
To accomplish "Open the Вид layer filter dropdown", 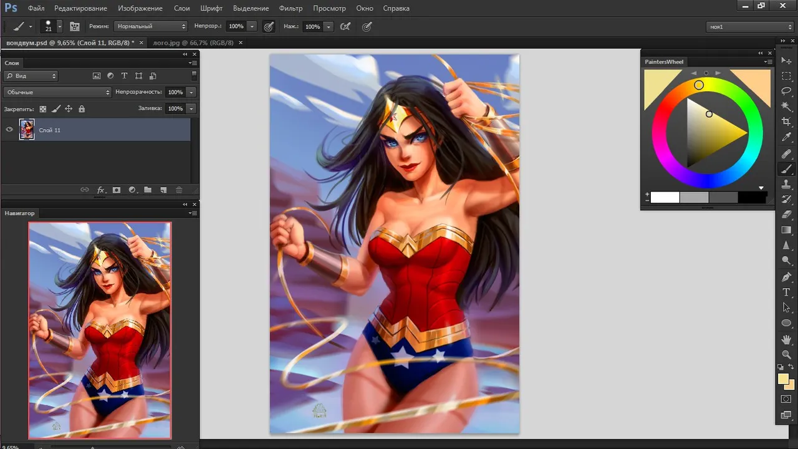I will 30,75.
